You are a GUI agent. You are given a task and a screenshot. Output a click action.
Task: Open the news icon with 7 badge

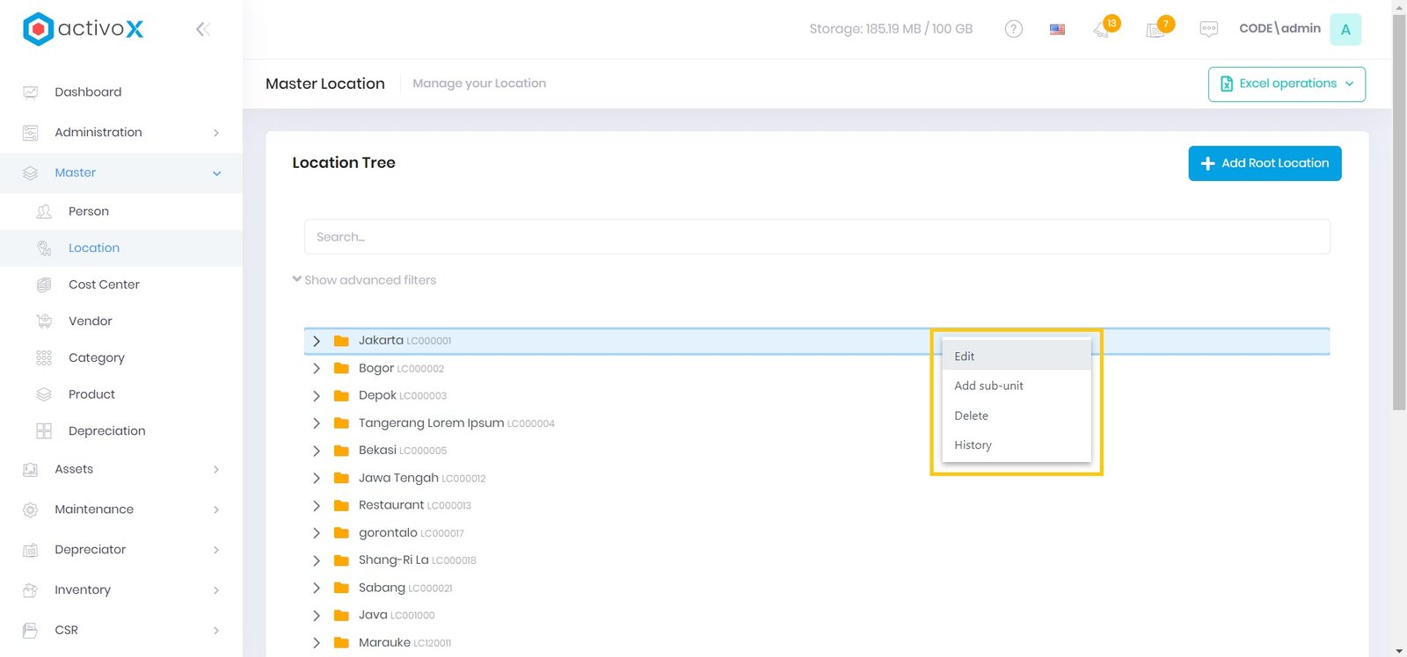1155,30
